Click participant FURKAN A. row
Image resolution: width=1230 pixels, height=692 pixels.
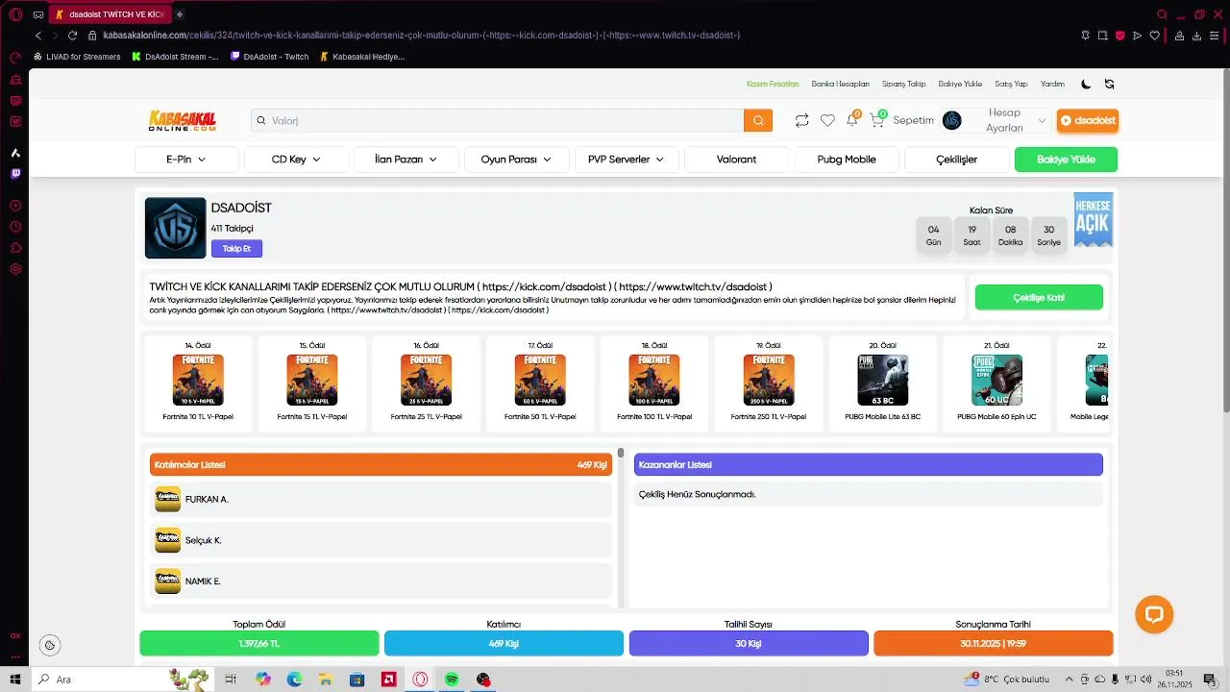click(381, 499)
